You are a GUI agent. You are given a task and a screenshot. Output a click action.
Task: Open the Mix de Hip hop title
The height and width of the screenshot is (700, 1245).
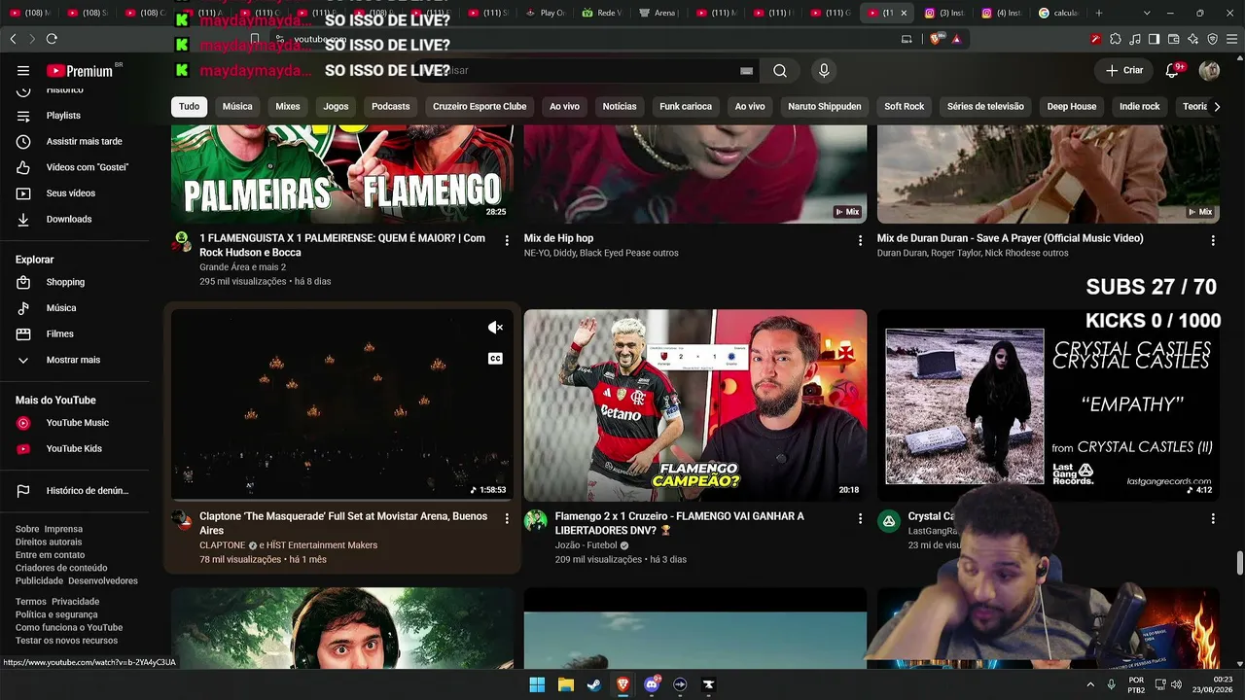coord(558,238)
